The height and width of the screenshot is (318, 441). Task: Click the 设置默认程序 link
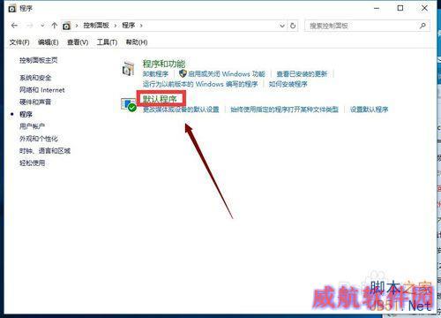coord(370,110)
